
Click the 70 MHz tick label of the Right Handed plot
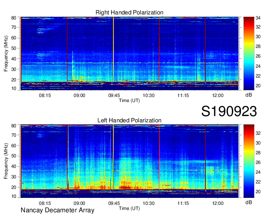pyautogui.click(x=14, y=27)
